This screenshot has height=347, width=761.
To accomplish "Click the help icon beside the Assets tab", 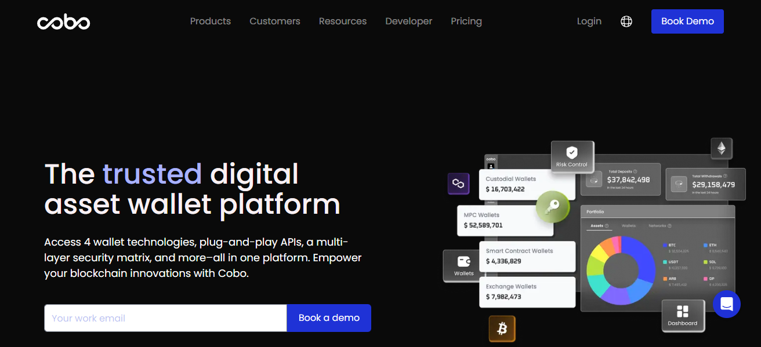I will 607,226.
